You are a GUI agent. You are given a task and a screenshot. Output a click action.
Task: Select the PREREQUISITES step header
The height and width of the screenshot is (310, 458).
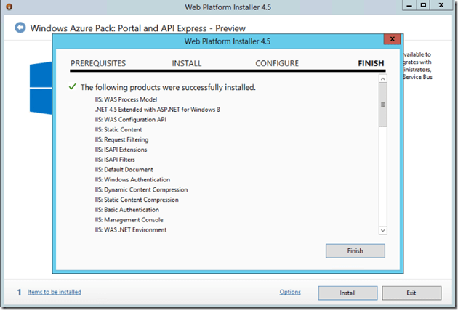pyautogui.click(x=98, y=64)
